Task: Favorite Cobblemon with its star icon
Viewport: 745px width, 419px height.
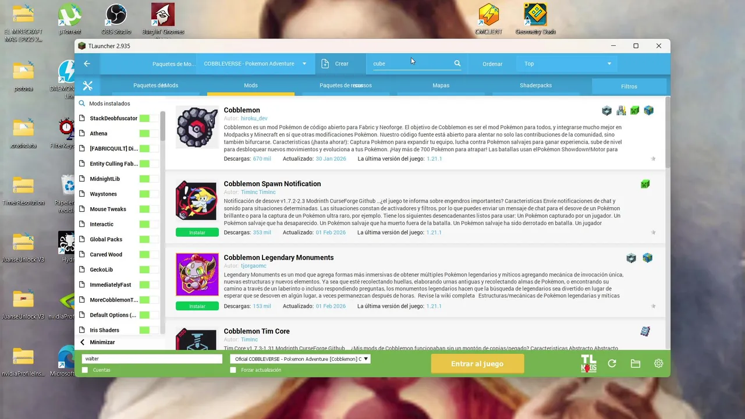Action: [x=653, y=159]
